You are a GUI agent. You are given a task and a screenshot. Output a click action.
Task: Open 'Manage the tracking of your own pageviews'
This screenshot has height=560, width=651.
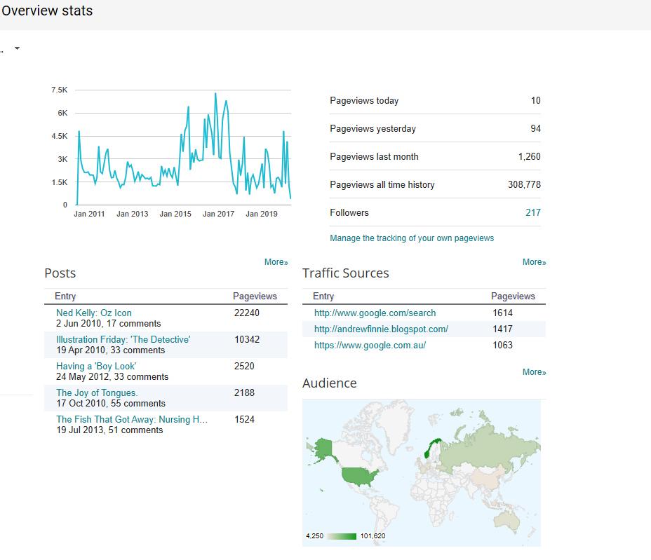coord(412,238)
